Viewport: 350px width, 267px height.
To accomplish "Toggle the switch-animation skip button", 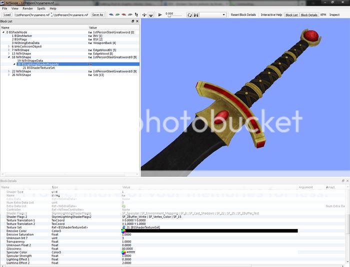I will [196, 15].
